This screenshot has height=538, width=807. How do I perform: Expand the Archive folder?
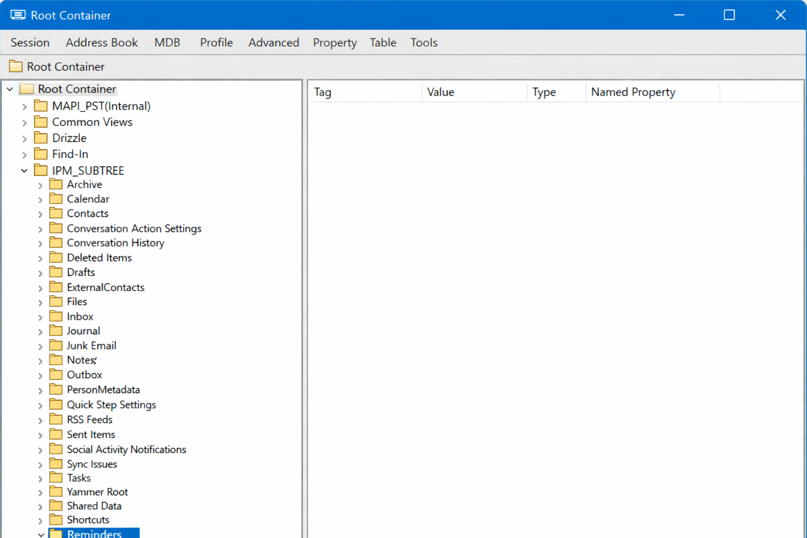40,184
